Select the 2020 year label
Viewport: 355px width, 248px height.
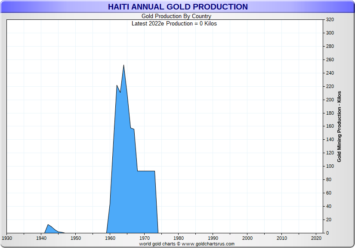[316, 238]
